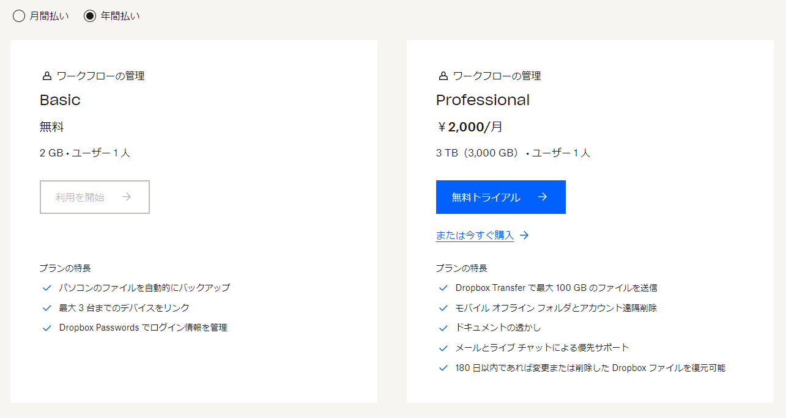Click the arrow icon in 無料トライアル button
The height and width of the screenshot is (418, 786).
(x=543, y=197)
